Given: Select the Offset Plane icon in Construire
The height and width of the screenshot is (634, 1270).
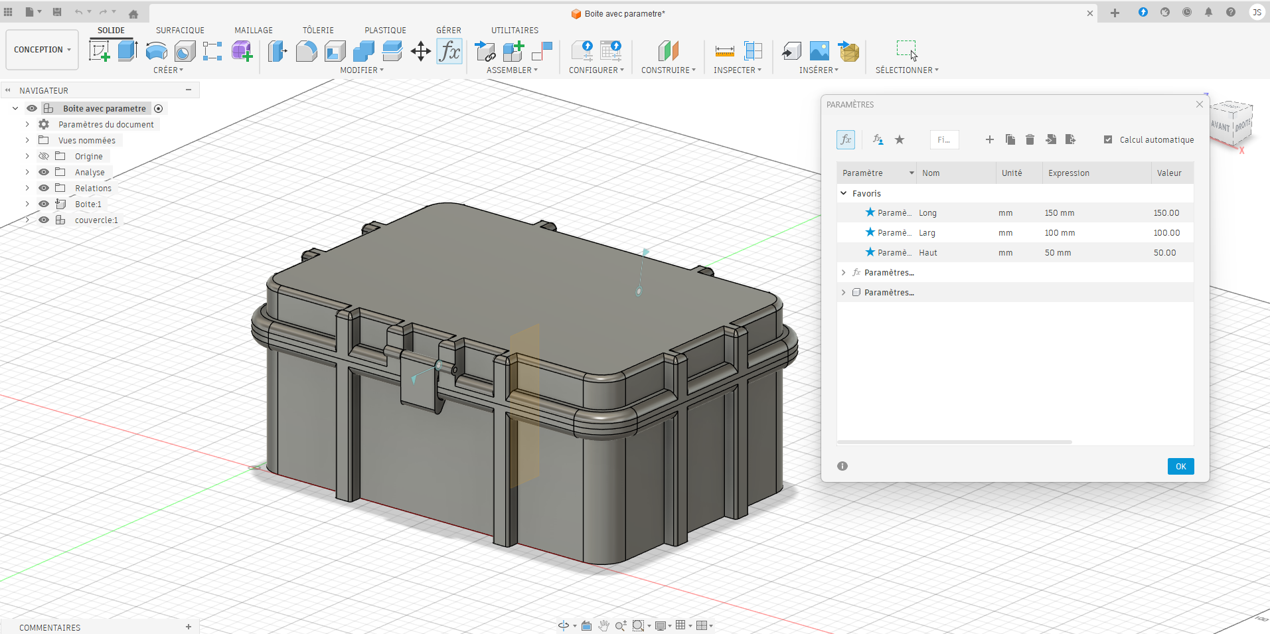Looking at the screenshot, I should 669,51.
